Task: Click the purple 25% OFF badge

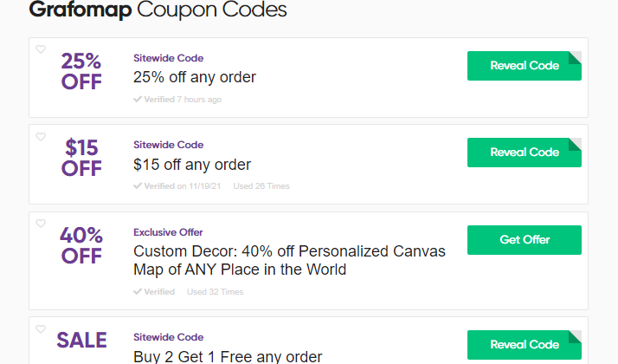Action: click(81, 71)
